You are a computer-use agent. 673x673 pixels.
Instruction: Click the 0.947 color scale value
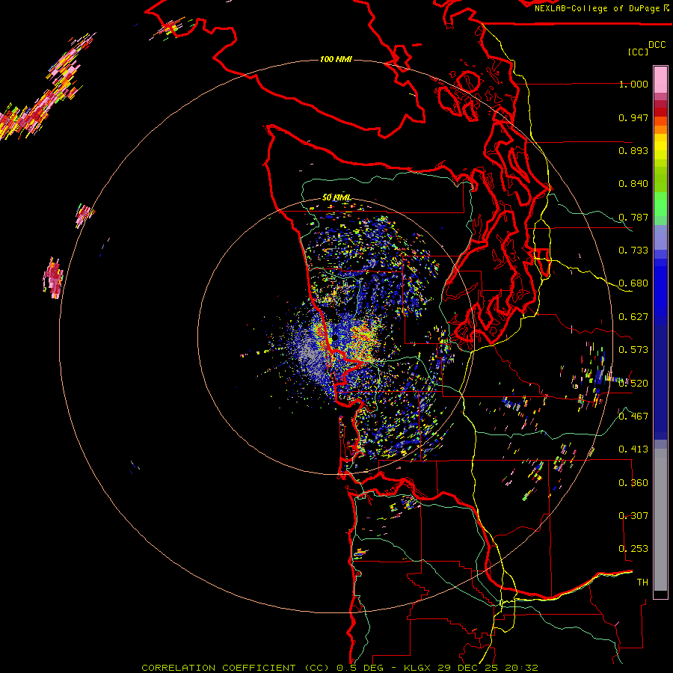coord(633,117)
